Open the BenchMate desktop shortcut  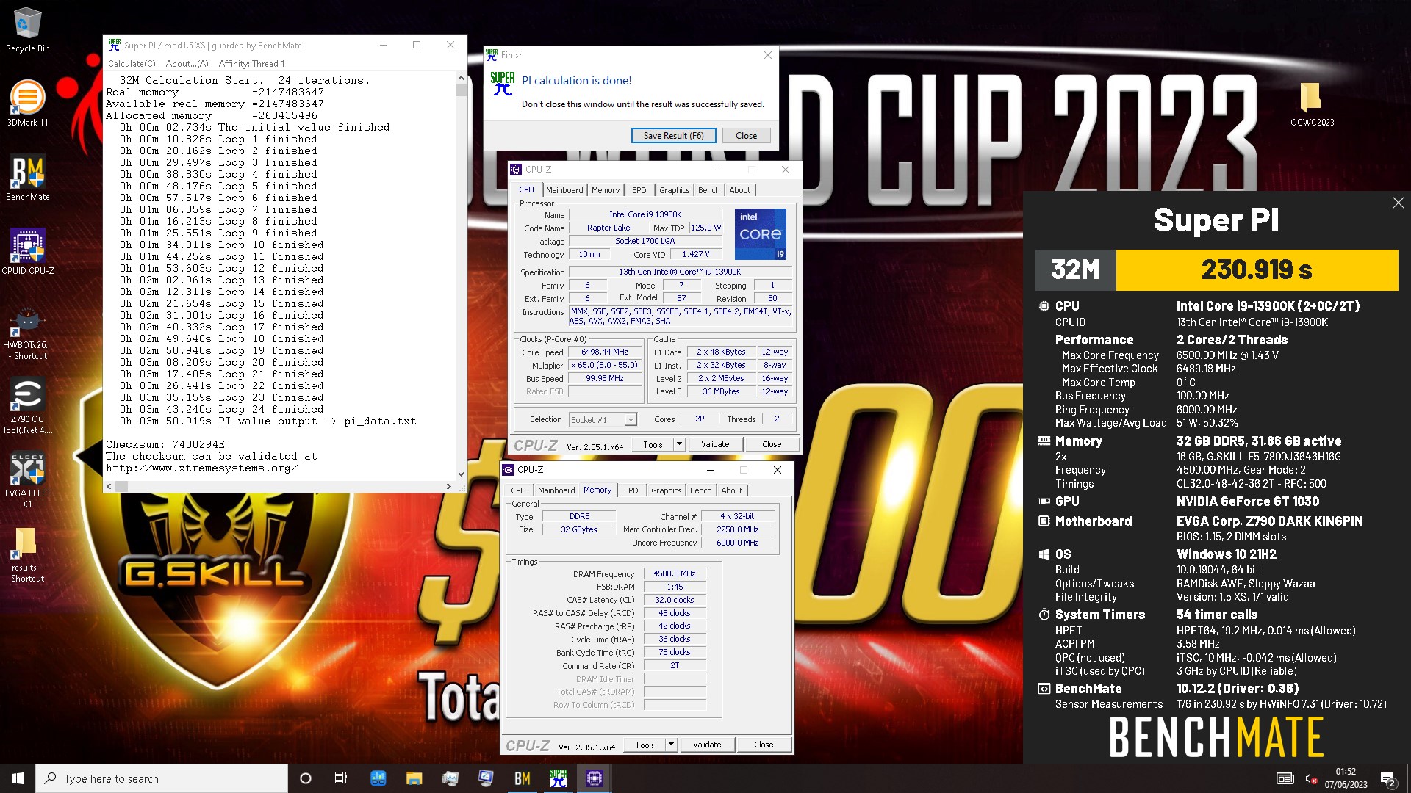click(x=27, y=177)
